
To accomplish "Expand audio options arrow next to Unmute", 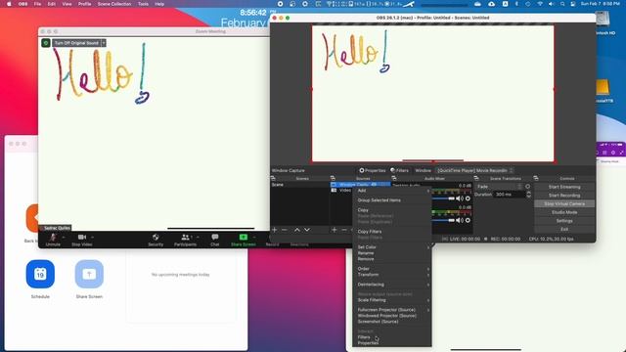I will tap(64, 237).
